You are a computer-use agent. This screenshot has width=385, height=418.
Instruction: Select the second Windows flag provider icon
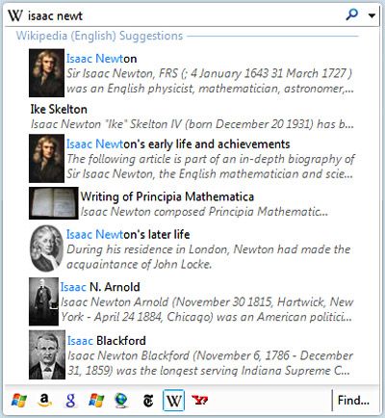point(96,401)
